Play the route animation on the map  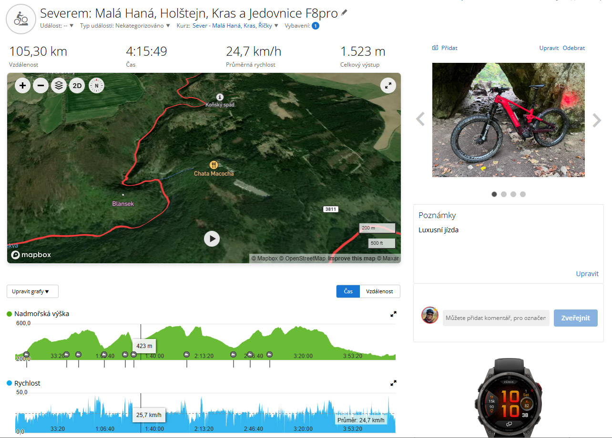point(212,239)
